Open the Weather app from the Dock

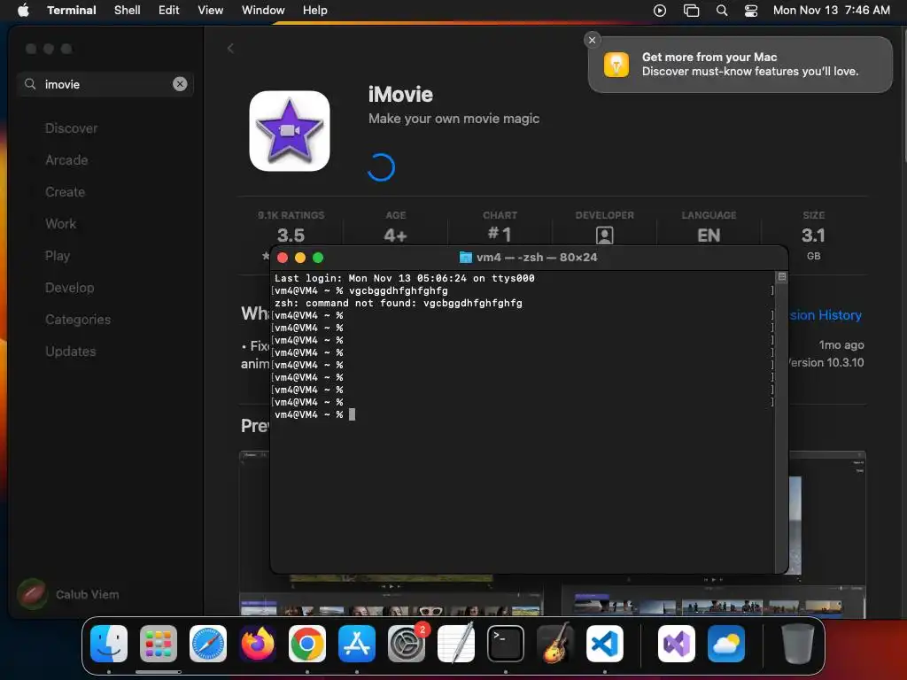pyautogui.click(x=726, y=644)
